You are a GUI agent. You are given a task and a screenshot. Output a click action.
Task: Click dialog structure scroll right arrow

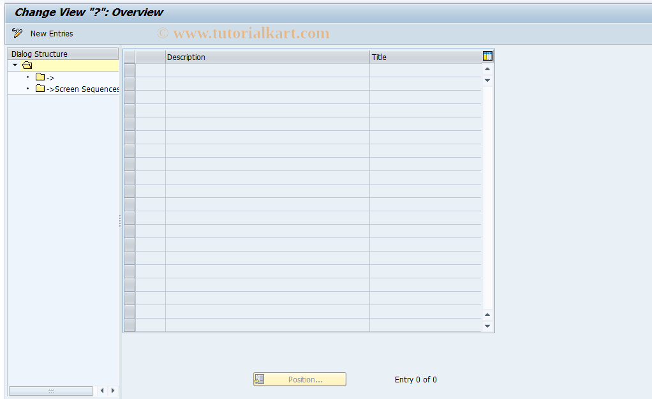[113, 391]
